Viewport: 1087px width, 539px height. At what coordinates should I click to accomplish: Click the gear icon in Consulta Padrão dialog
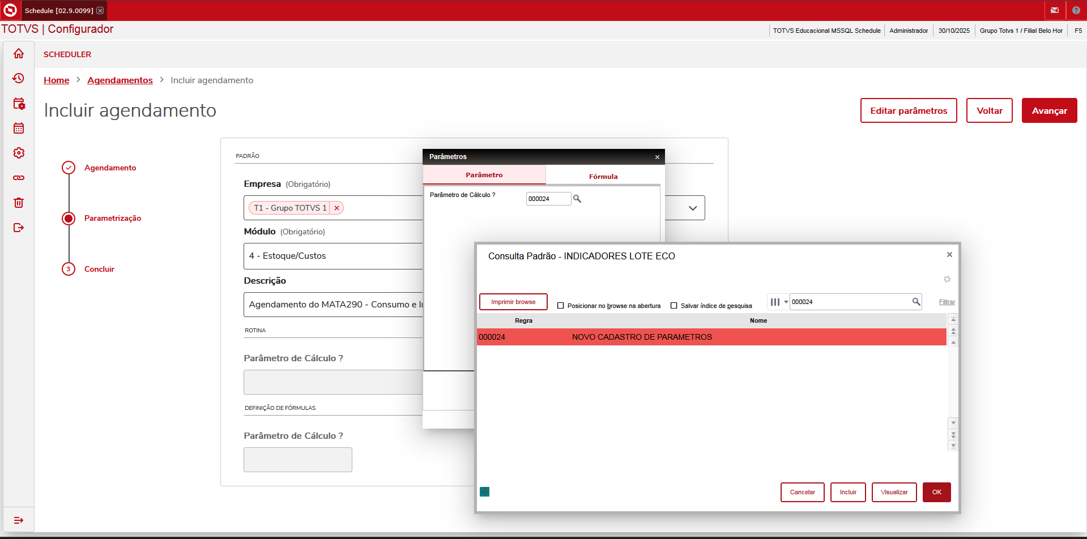pyautogui.click(x=947, y=279)
